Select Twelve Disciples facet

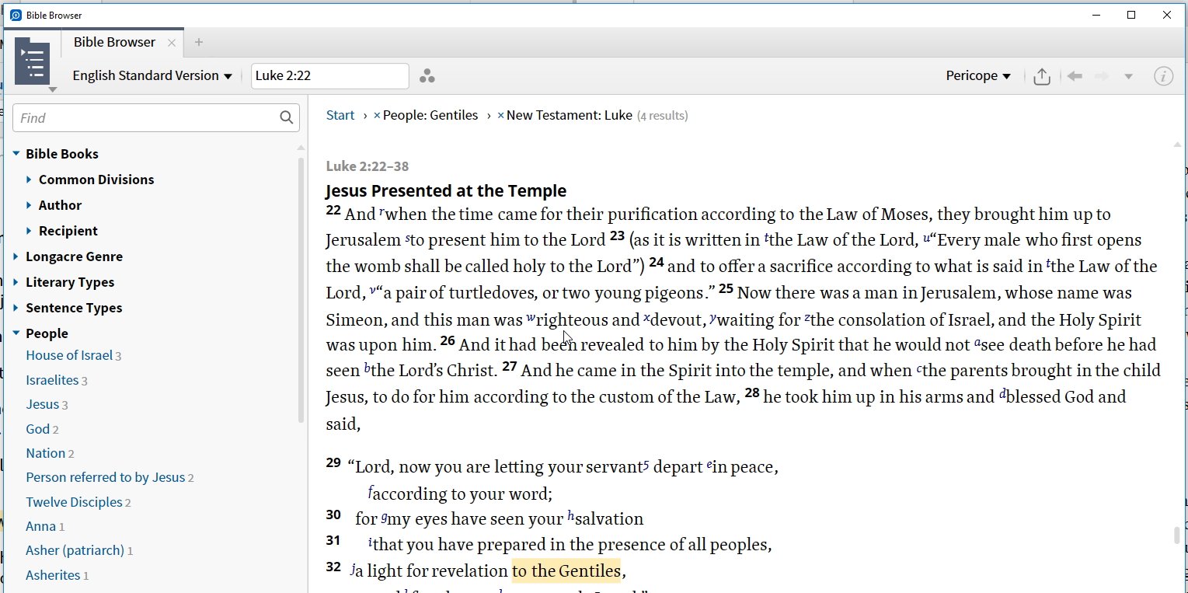[74, 502]
